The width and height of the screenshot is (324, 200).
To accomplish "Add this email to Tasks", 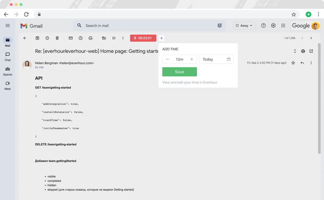I will point(90,38).
